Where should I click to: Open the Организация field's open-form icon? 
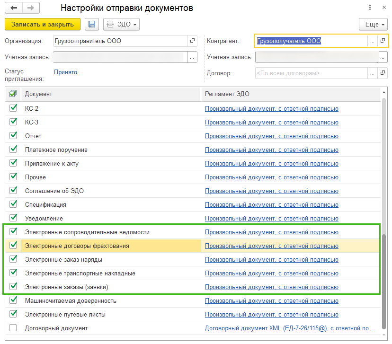[x=192, y=41]
